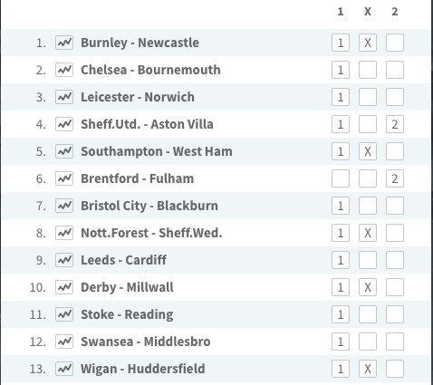Tick draw (X) for Chelsea - Bournemouth
433x385 pixels.
[x=368, y=70]
